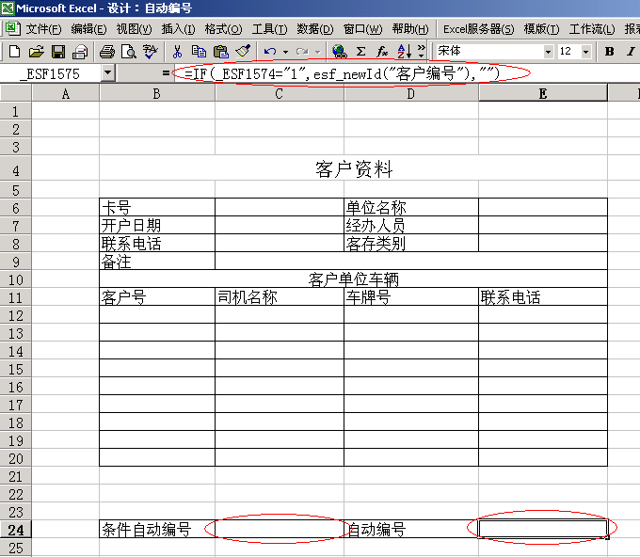Insert hyperlink with the globe icon

pos(339,52)
